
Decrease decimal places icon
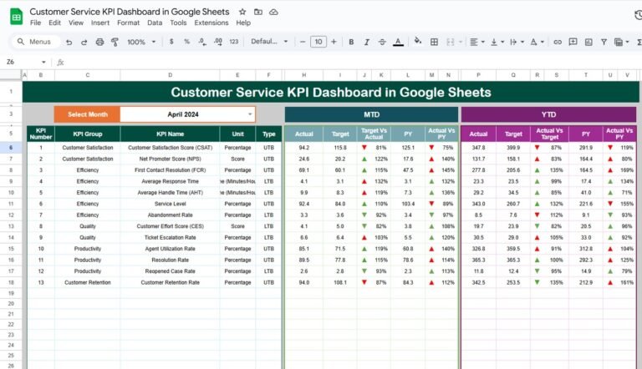[x=202, y=41]
